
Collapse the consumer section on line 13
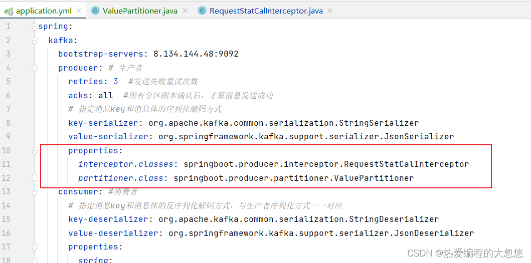pos(34,192)
